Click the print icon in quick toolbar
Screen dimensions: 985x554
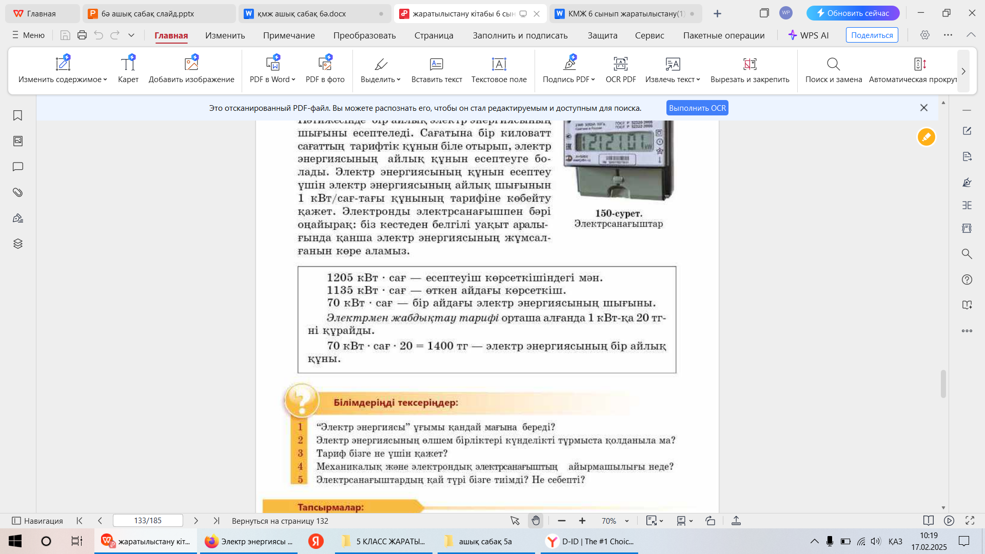[82, 35]
